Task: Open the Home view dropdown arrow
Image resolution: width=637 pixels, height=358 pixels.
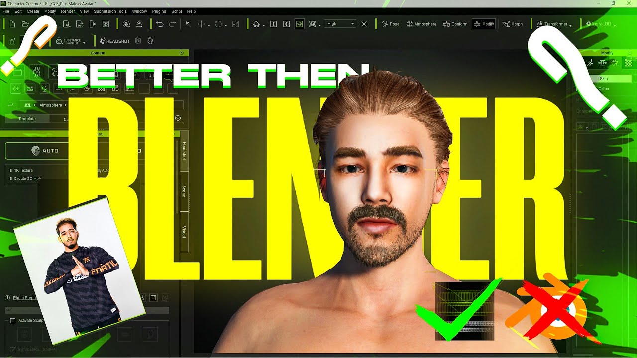Action: pyautogui.click(x=264, y=25)
